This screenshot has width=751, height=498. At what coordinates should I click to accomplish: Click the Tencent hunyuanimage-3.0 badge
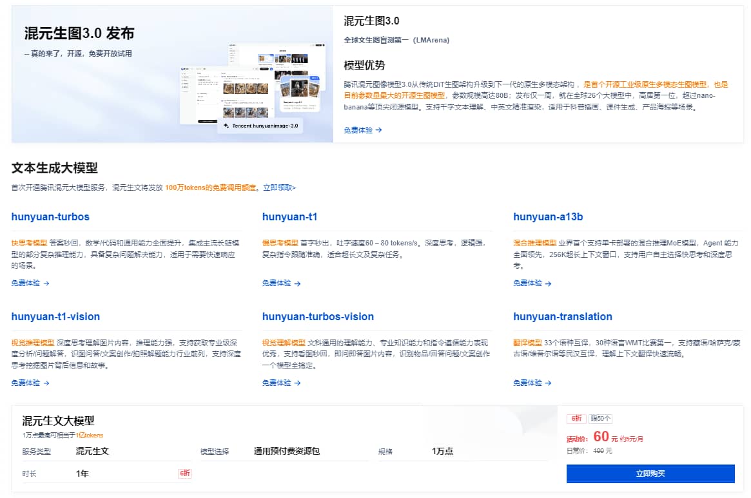pyautogui.click(x=262, y=126)
